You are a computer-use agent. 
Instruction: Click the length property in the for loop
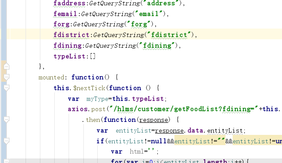click(215, 161)
